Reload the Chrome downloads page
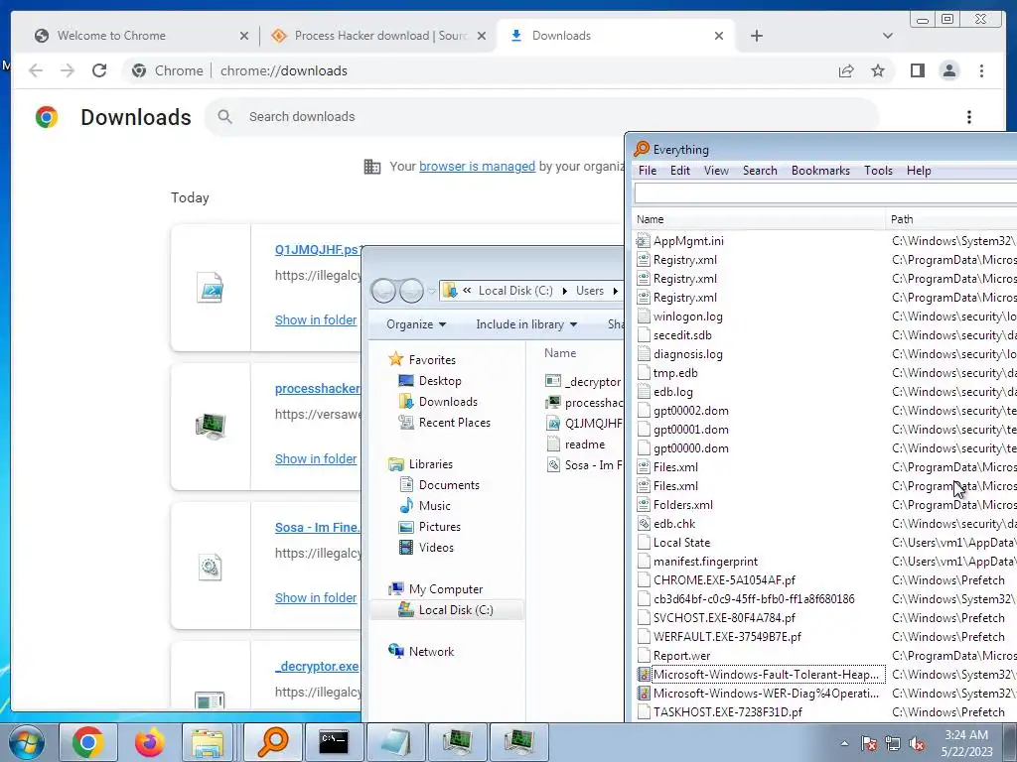The image size is (1017, 762). tap(98, 70)
